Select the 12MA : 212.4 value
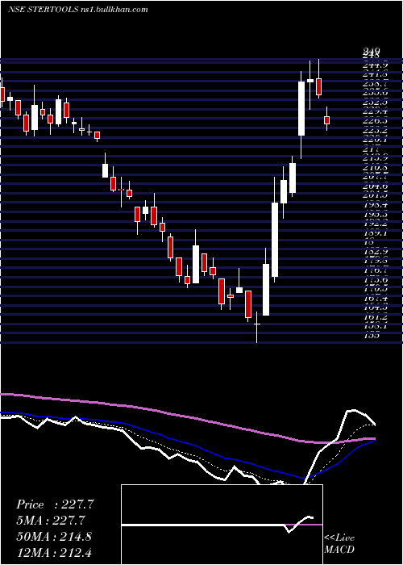The width and height of the screenshot is (403, 565). (x=54, y=552)
